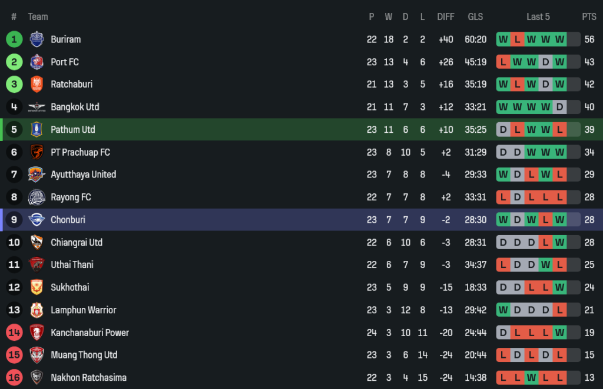Click the green rank 1 position badge
Image resolution: width=603 pixels, height=389 pixels.
point(14,39)
